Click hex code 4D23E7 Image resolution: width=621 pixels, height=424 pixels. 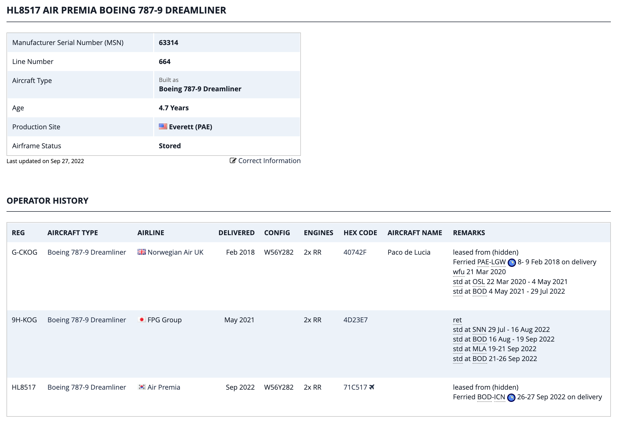[355, 320]
